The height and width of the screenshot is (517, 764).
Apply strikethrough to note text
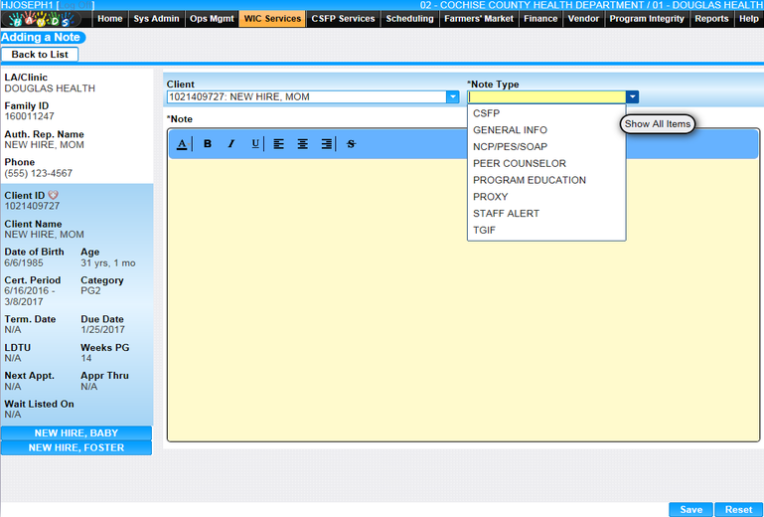(x=351, y=144)
